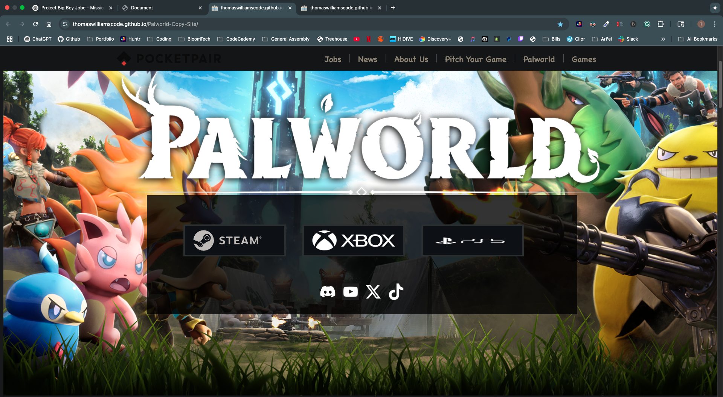The image size is (723, 397).
Task: Open the About Us navigation link
Action: 411,59
